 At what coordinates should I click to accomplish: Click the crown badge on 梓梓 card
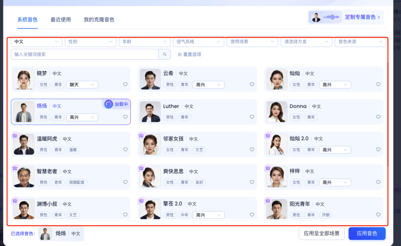pyautogui.click(x=268, y=168)
